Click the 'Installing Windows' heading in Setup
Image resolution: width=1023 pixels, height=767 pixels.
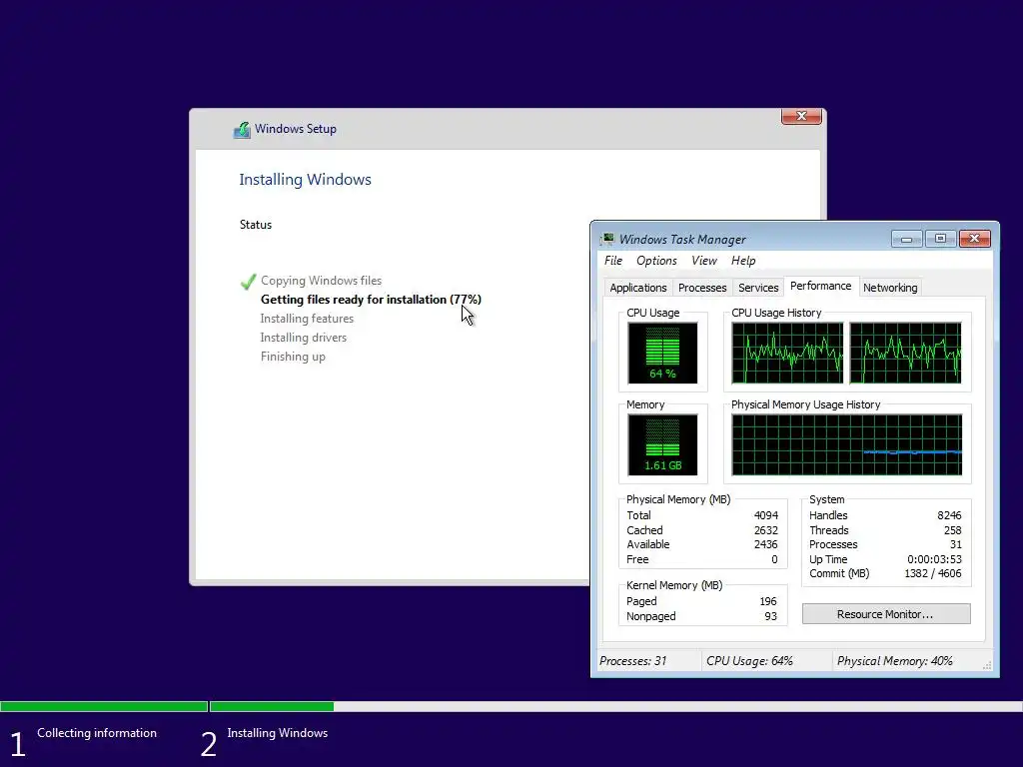pyautogui.click(x=305, y=180)
